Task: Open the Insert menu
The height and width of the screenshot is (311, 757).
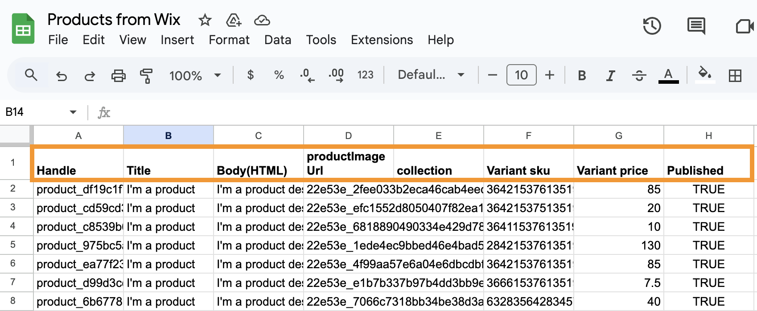Action: click(x=177, y=40)
